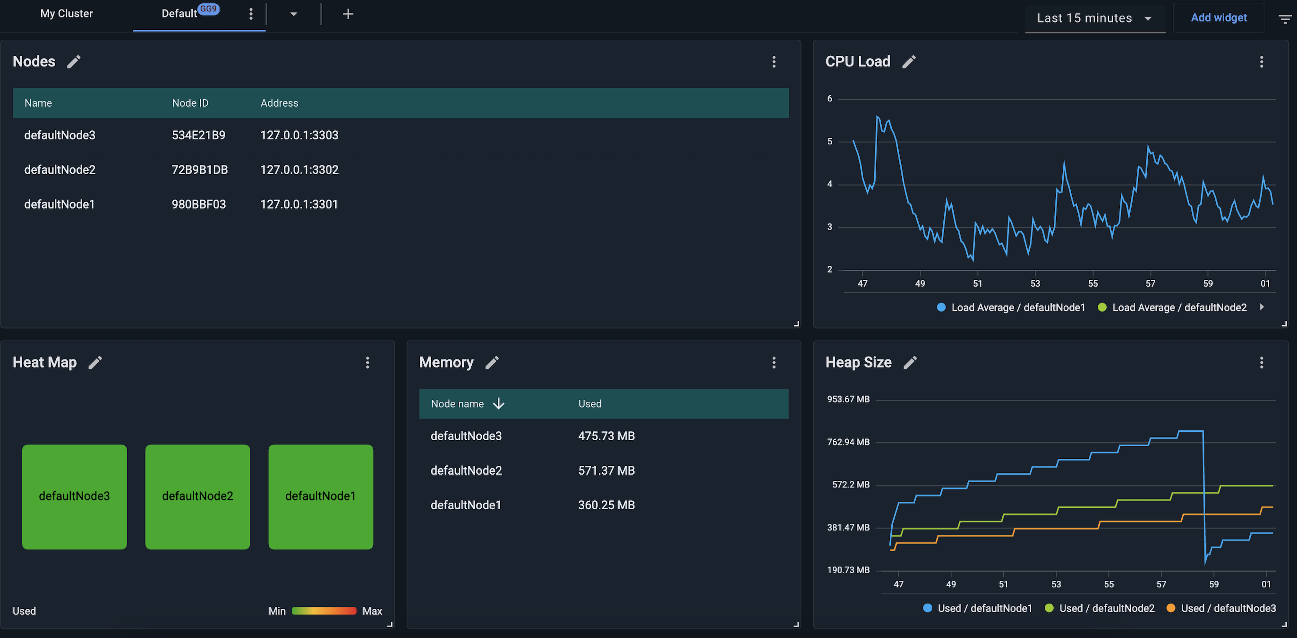Click the defaultNode2 heat map tile
Screen dimensions: 1297x638
click(x=197, y=496)
